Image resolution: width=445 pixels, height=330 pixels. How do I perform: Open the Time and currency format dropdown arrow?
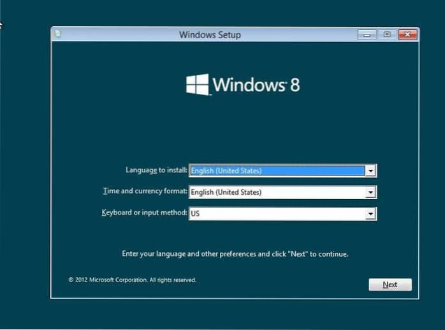(370, 193)
